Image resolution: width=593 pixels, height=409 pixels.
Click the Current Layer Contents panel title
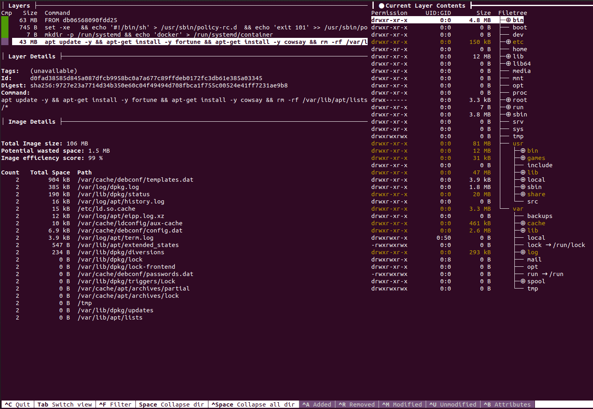pyautogui.click(x=425, y=6)
